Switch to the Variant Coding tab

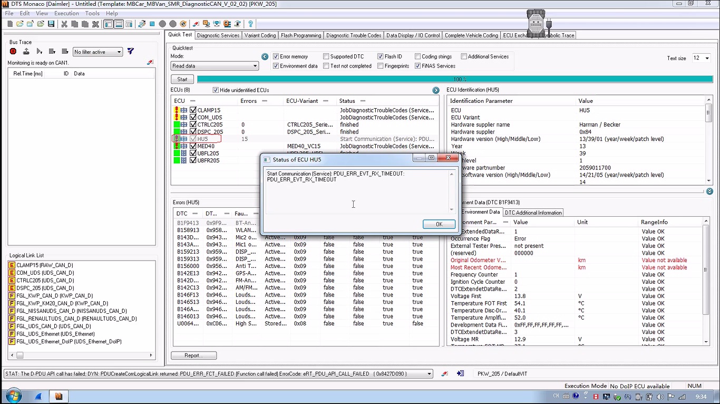260,35
